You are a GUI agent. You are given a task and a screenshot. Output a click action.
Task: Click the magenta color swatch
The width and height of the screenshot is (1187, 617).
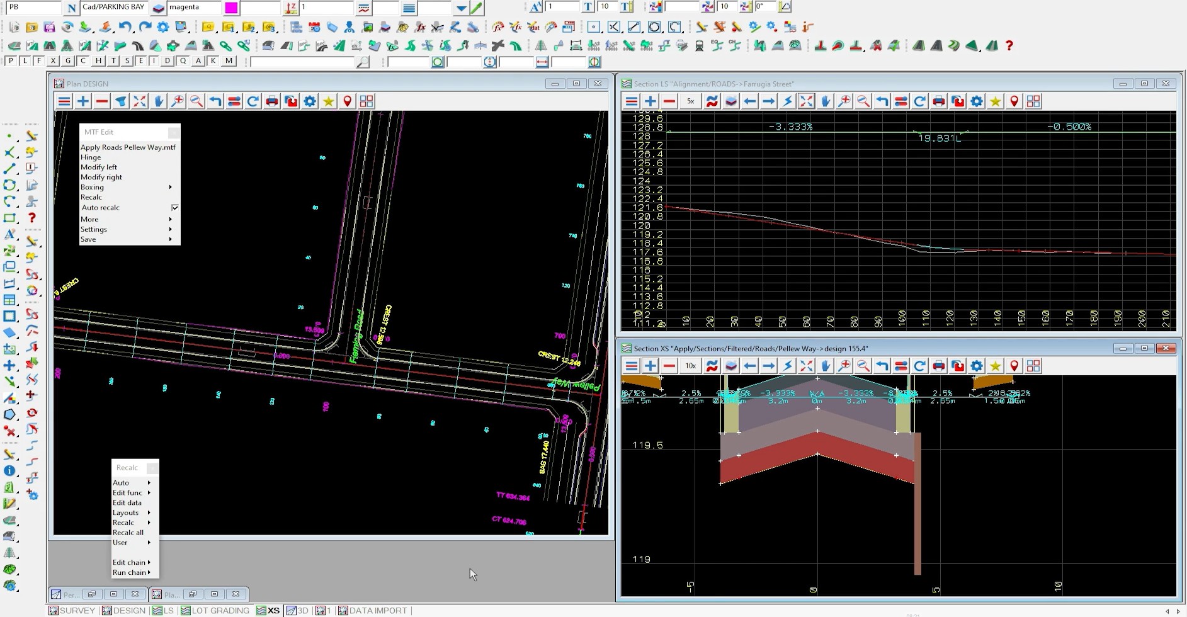[x=232, y=8]
